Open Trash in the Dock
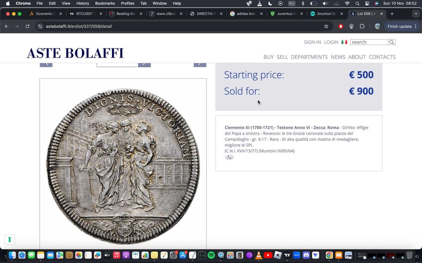This screenshot has height=263, width=422. [x=409, y=255]
